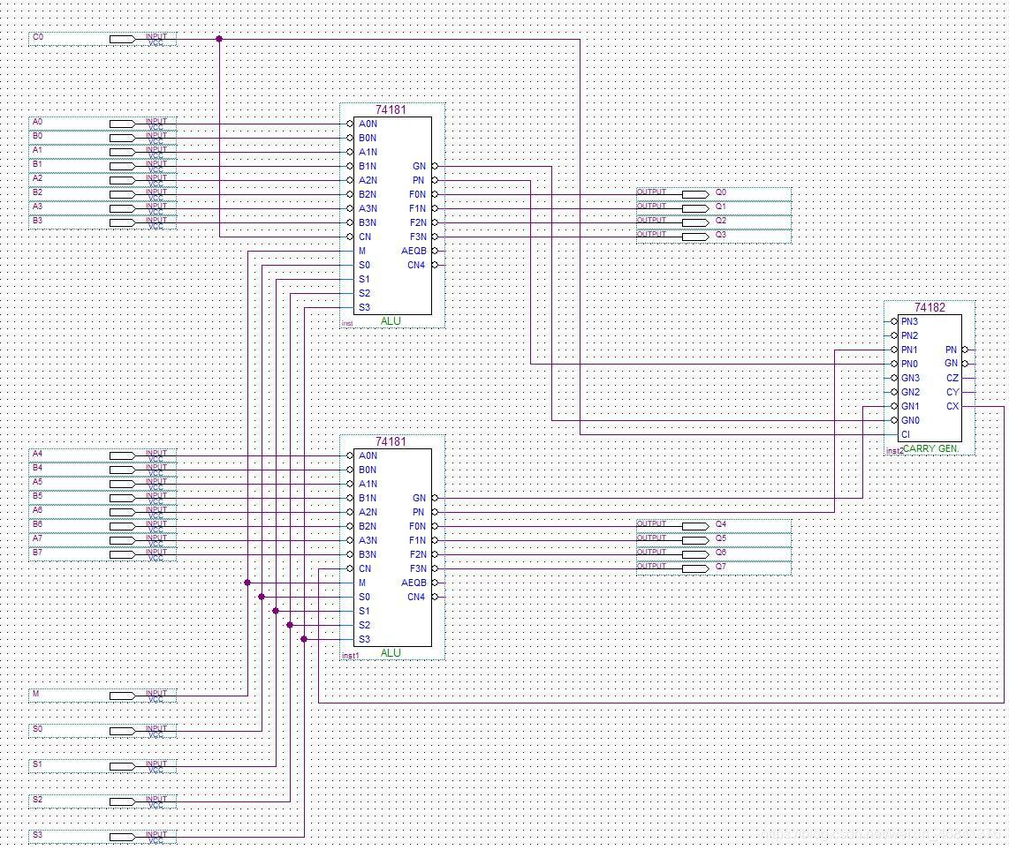Click the GN0 port on the 74182
This screenshot has height=850, width=1009.
pyautogui.click(x=910, y=420)
